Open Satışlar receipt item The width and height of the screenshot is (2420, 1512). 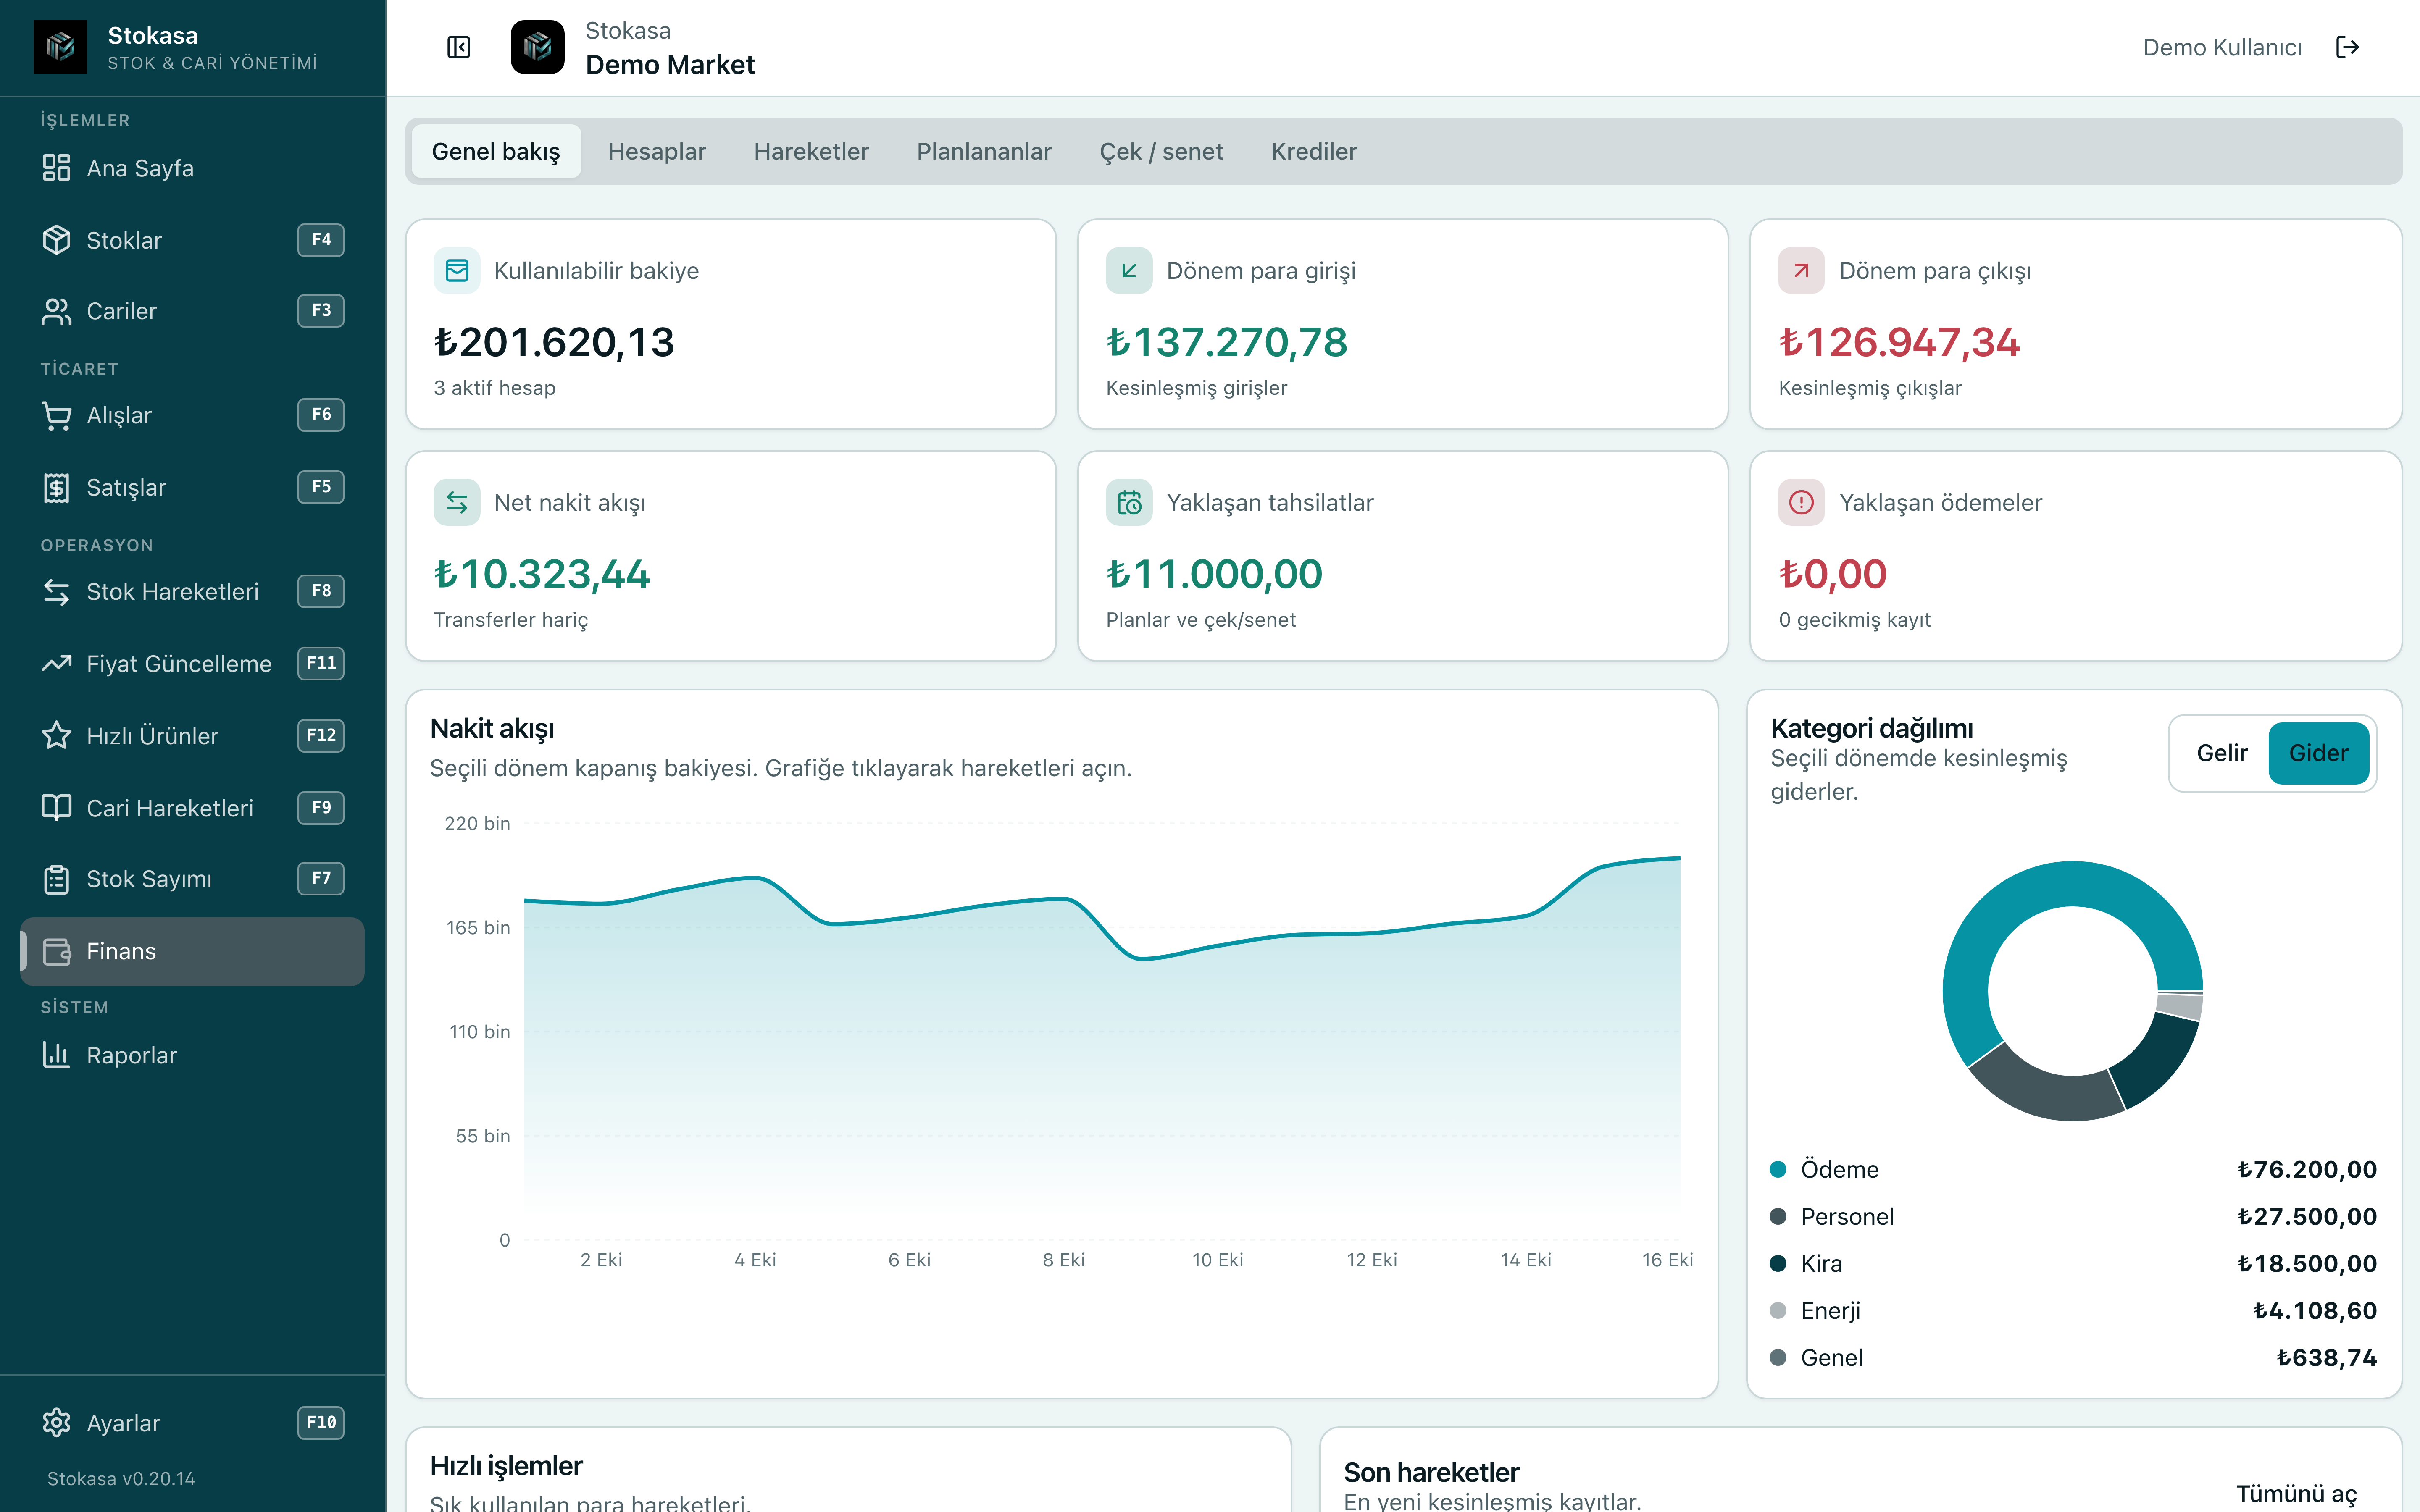192,487
